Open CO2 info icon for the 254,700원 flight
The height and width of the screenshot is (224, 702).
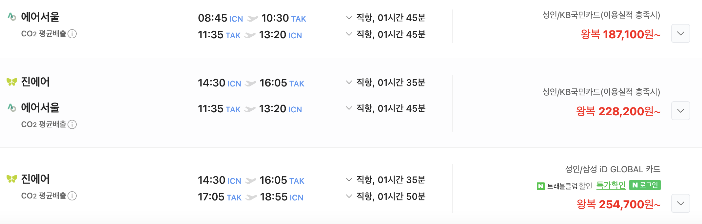72,196
